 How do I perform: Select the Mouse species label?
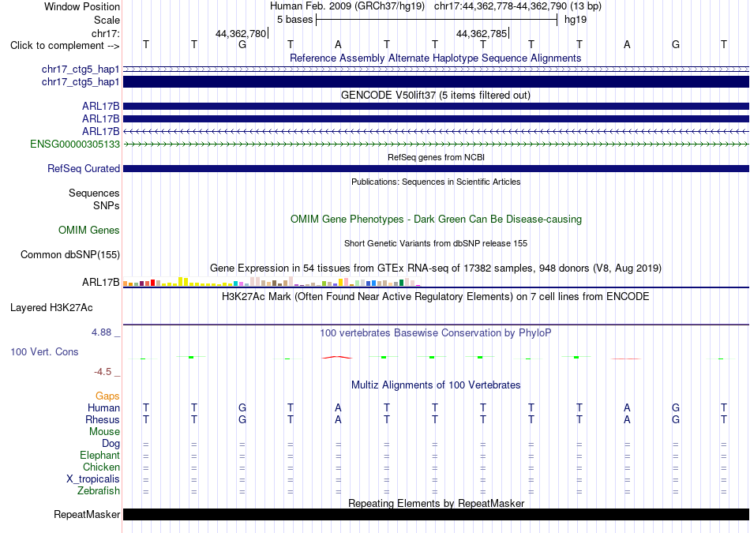[x=104, y=432]
